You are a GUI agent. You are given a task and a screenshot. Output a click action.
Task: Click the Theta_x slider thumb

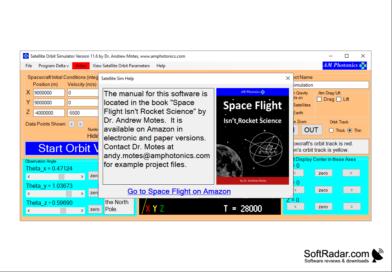61,176
